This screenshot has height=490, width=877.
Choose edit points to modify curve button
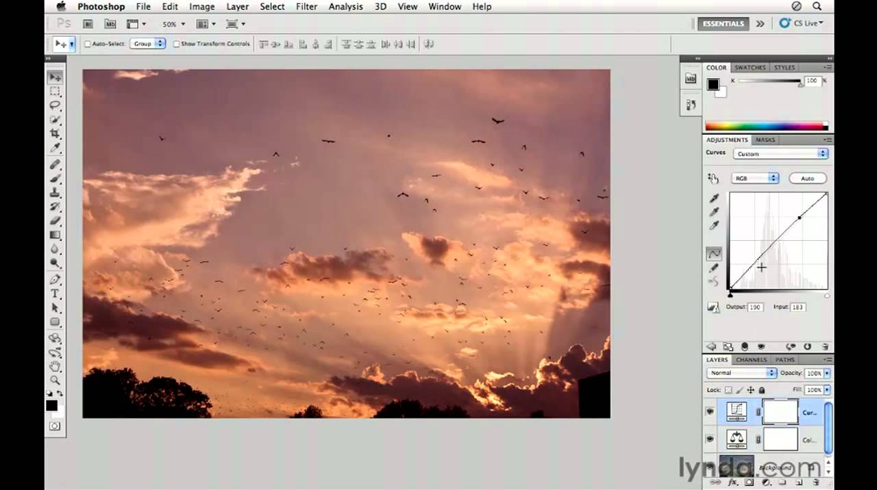(x=714, y=254)
